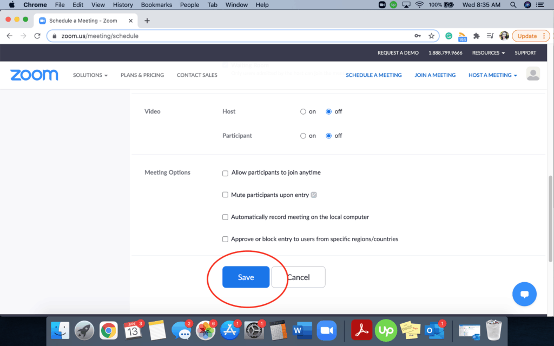Expand the Solutions dropdown menu
This screenshot has height=346, width=554.
[90, 75]
